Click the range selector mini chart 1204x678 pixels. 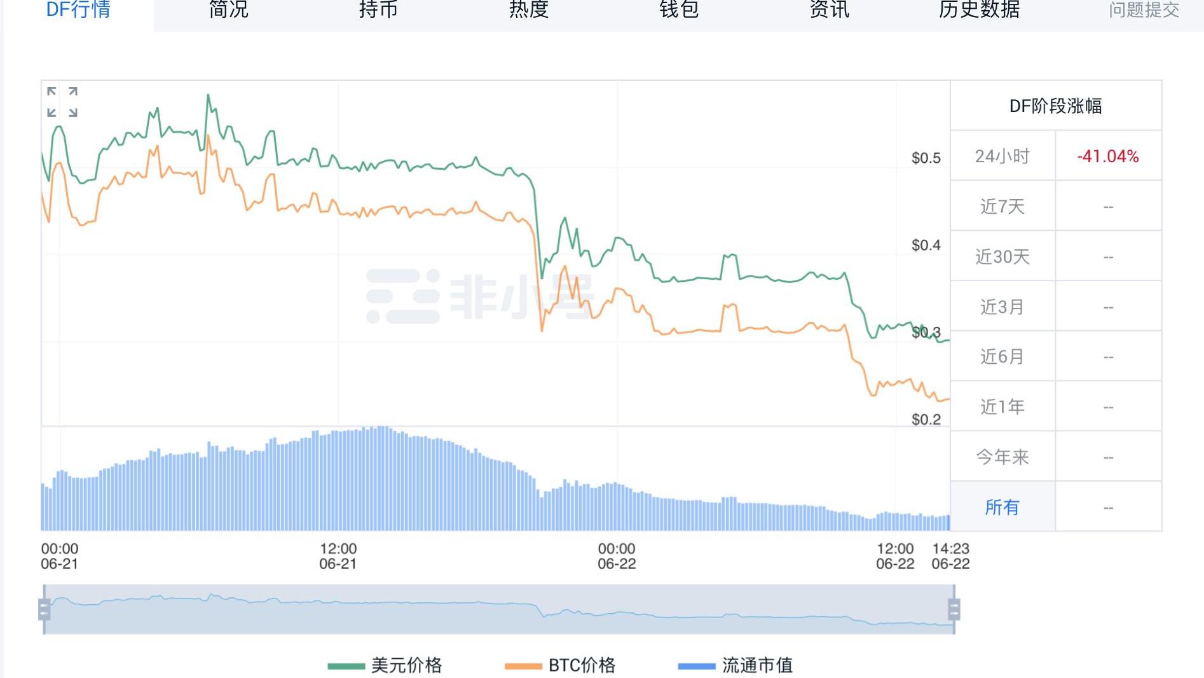pos(499,609)
